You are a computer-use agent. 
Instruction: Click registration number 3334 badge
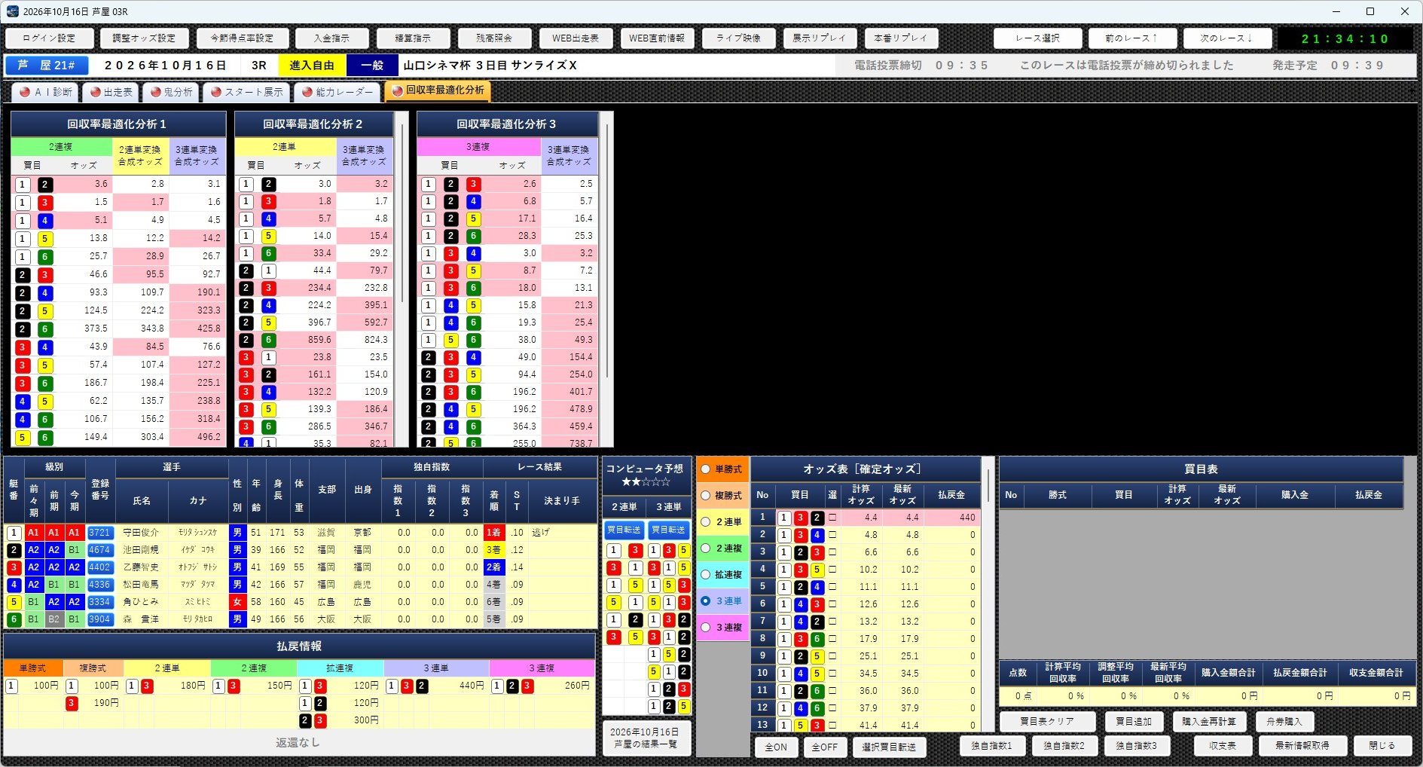click(x=99, y=602)
